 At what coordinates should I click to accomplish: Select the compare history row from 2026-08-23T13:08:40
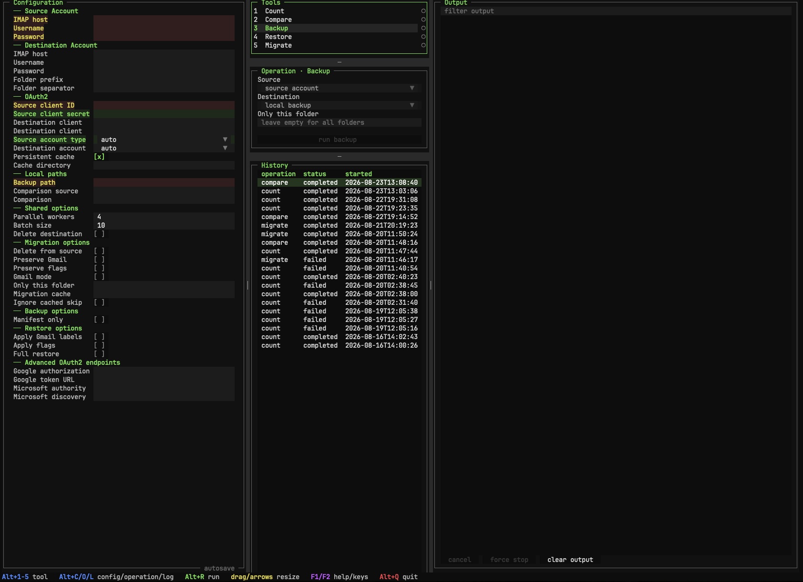coord(340,182)
